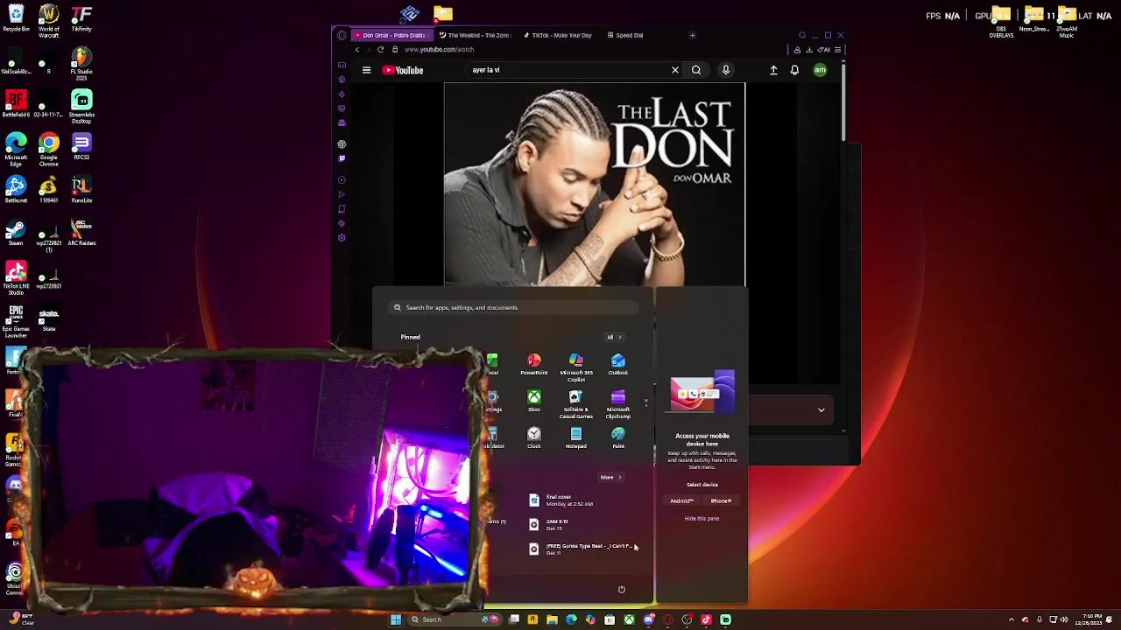Open Microsoft 365 Copilot pinned app

point(575,367)
